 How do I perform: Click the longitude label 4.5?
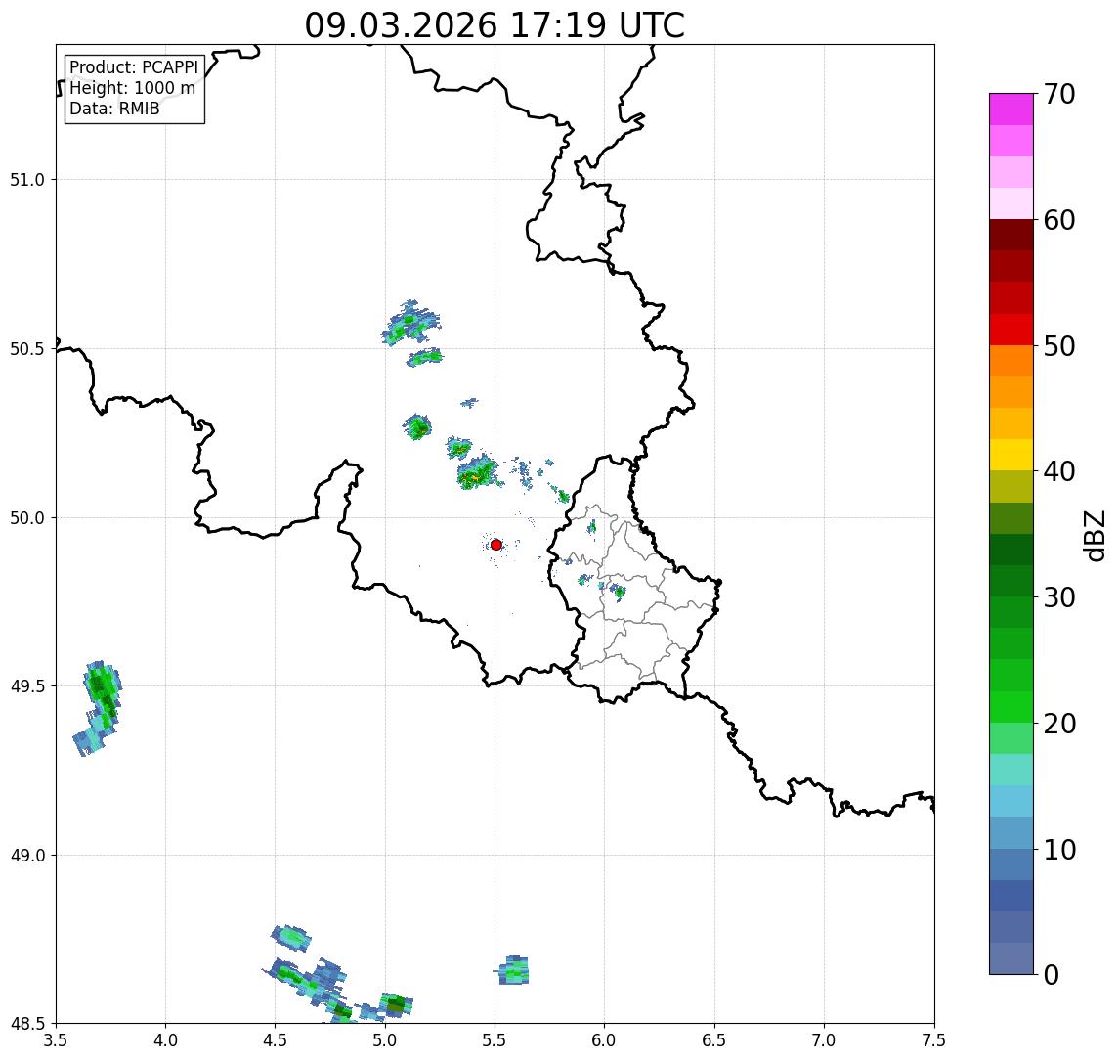(x=276, y=1040)
